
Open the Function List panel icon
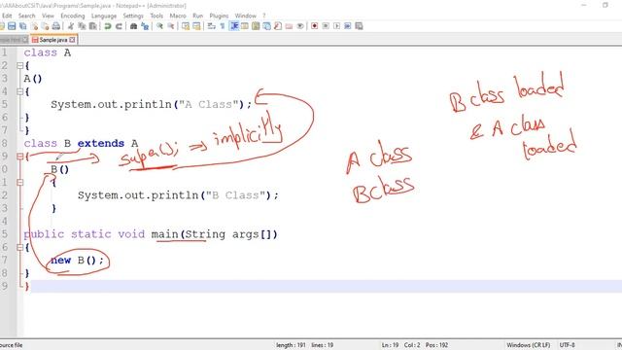coord(278,26)
